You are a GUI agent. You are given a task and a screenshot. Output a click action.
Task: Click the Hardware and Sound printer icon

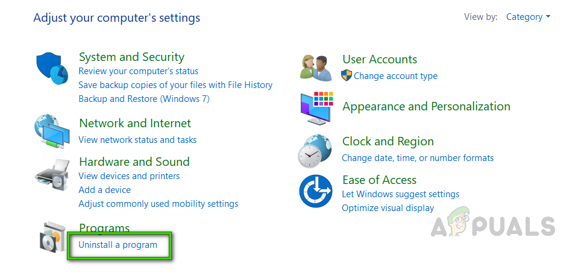point(53,175)
